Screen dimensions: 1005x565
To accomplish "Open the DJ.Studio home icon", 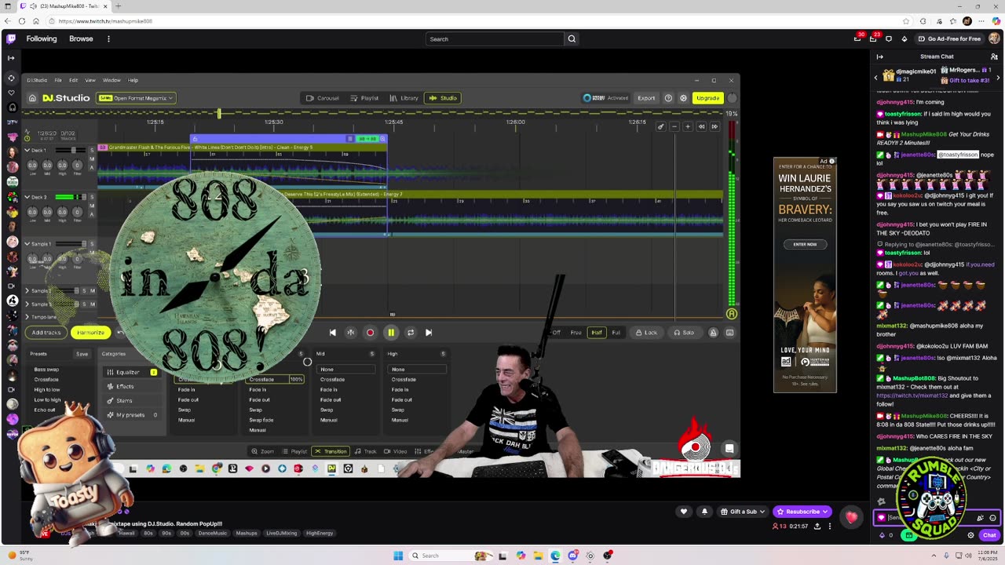I will (x=32, y=98).
